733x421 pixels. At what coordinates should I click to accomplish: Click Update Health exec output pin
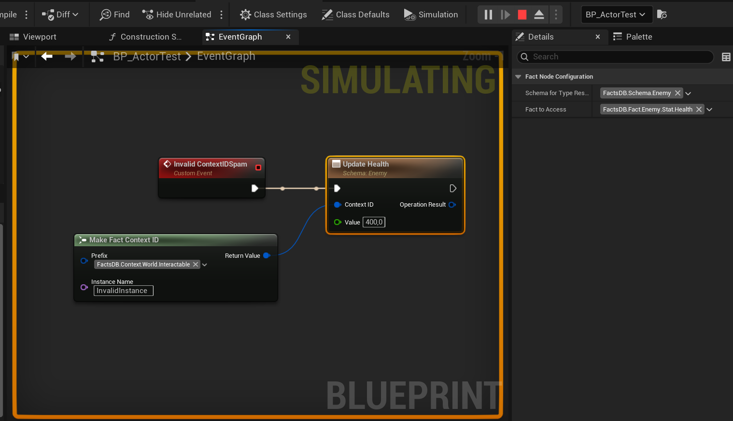coord(453,188)
